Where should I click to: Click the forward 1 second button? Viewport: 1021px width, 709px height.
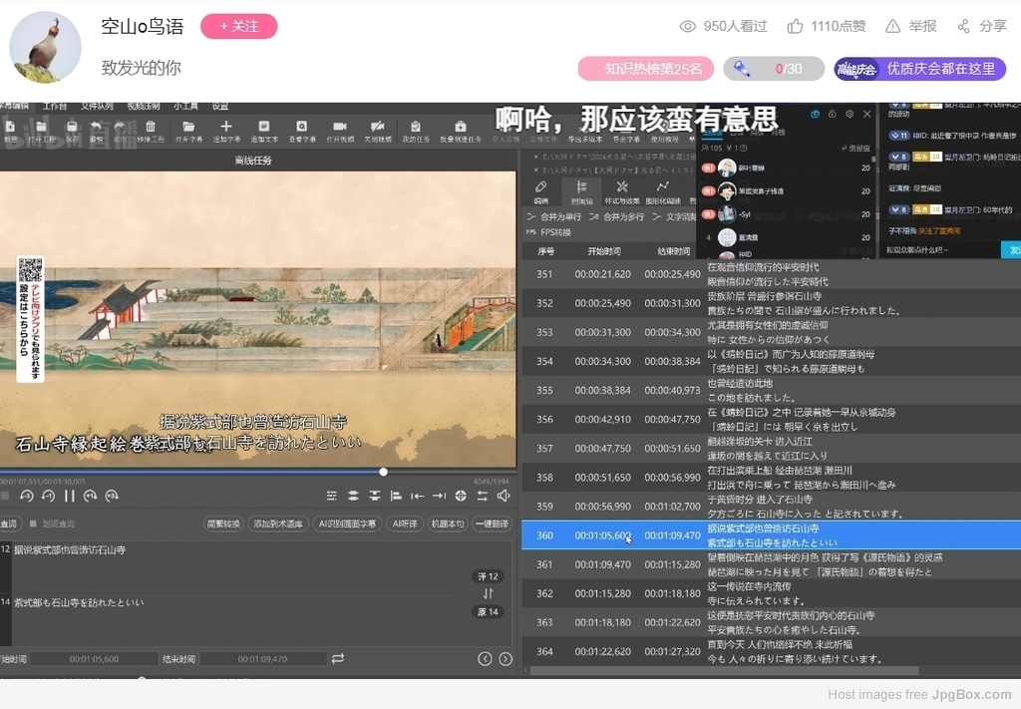(x=91, y=497)
